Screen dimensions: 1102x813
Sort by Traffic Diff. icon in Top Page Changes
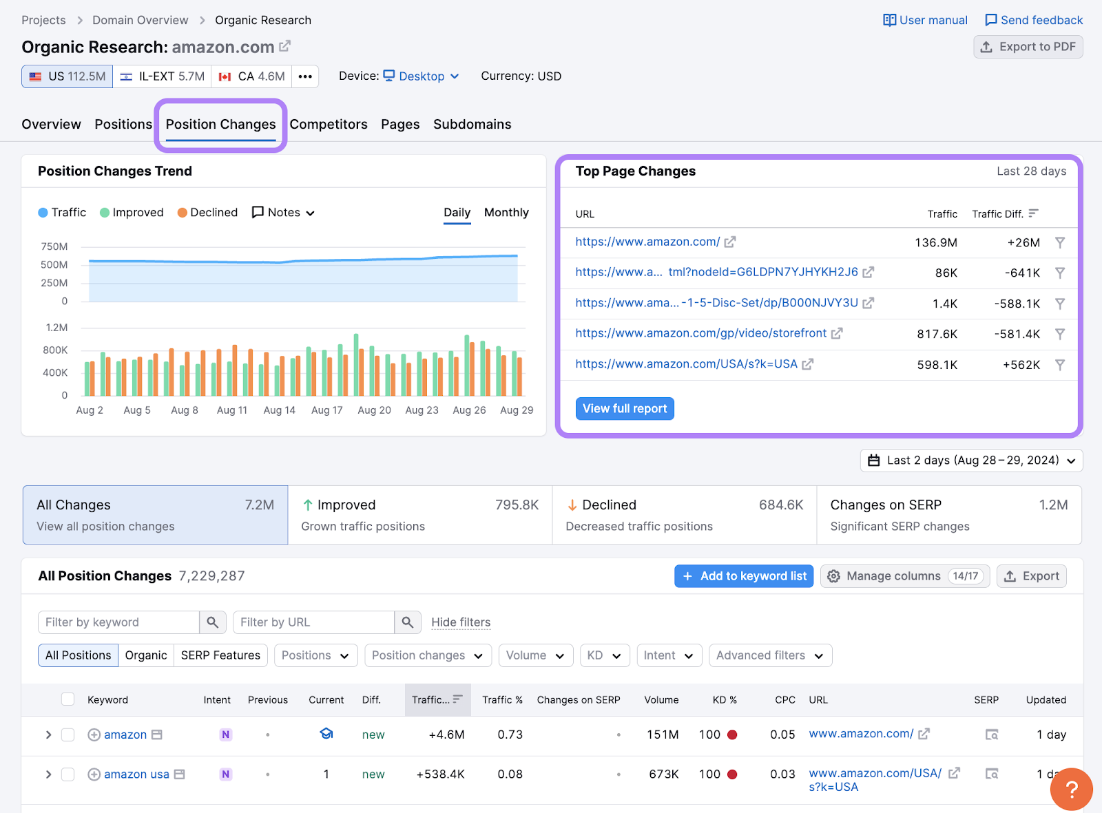tap(1033, 213)
